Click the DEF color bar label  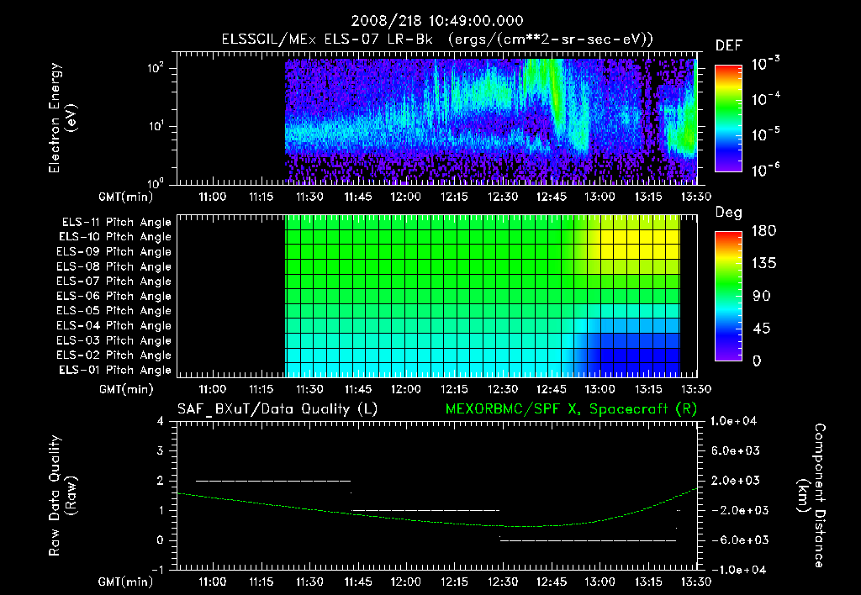(729, 45)
